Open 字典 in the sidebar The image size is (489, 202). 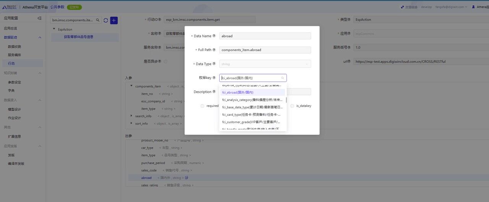tap(11, 91)
